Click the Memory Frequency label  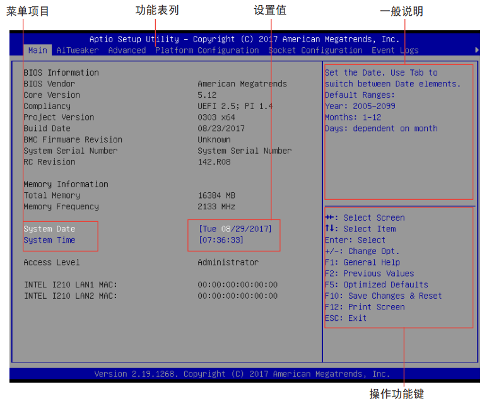pyautogui.click(x=61, y=207)
